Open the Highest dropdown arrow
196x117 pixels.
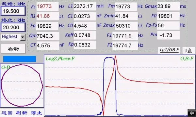click(23, 37)
